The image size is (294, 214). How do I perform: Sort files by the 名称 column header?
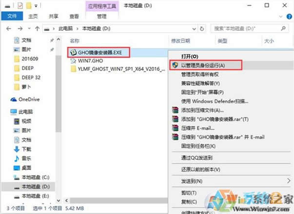75,41
